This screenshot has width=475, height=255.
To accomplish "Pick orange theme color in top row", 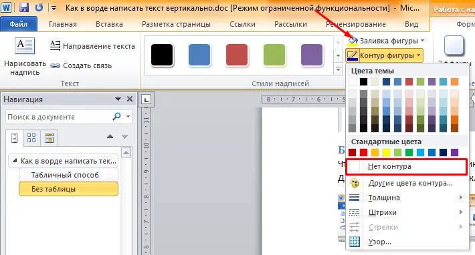I will click(454, 81).
